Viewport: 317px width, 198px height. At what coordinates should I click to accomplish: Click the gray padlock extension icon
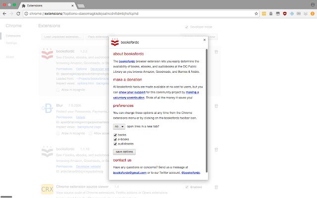click(x=271, y=13)
